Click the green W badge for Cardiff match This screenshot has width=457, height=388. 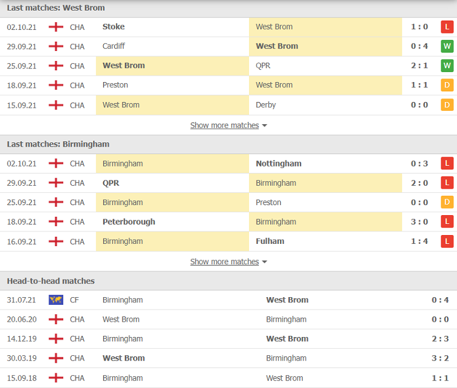click(x=447, y=46)
